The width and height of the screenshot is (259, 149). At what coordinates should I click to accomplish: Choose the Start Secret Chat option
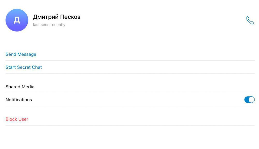tap(24, 67)
